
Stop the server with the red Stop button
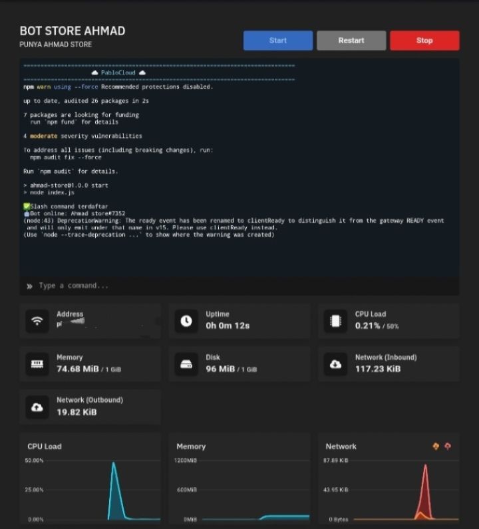(424, 41)
